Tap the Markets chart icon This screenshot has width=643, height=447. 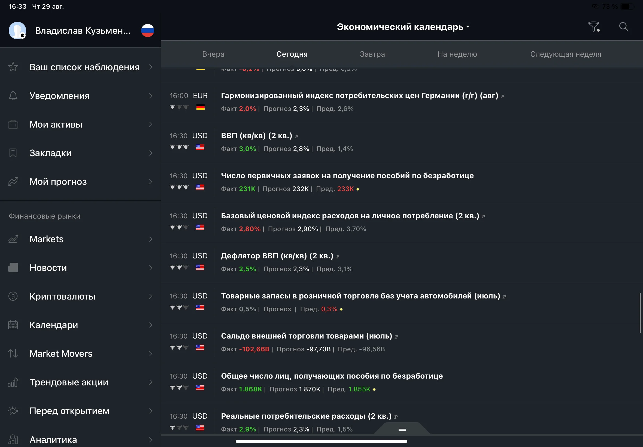(13, 239)
